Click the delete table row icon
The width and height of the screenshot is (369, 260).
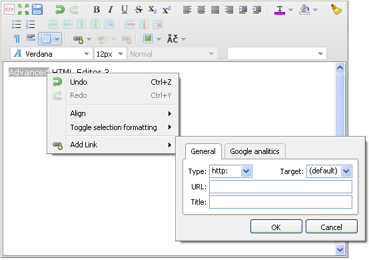click(130, 24)
